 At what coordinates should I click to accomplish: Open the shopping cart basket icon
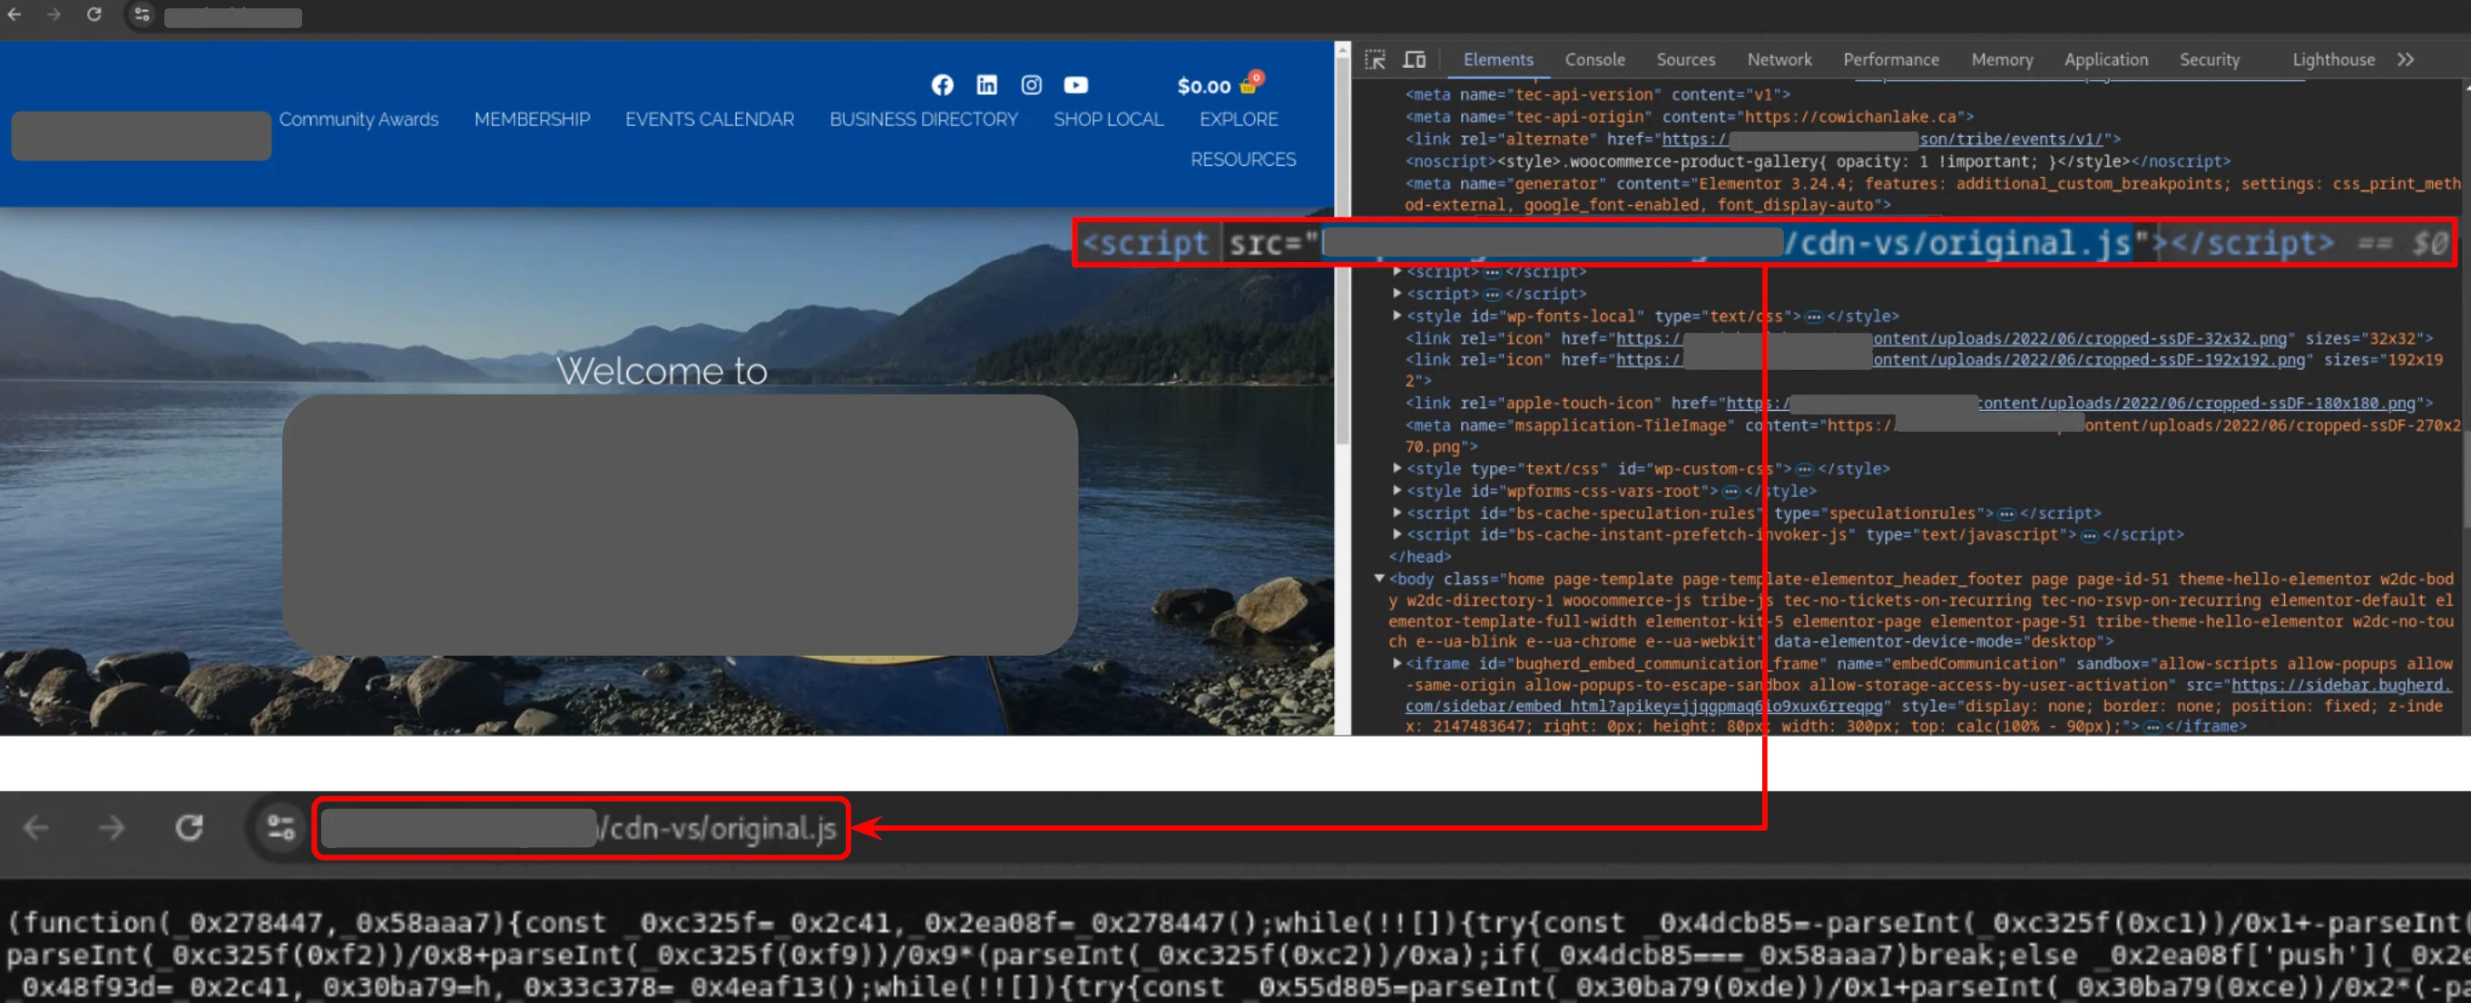1249,85
